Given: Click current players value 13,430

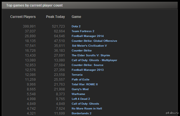Looking at the screenshot, I should coord(30,55).
